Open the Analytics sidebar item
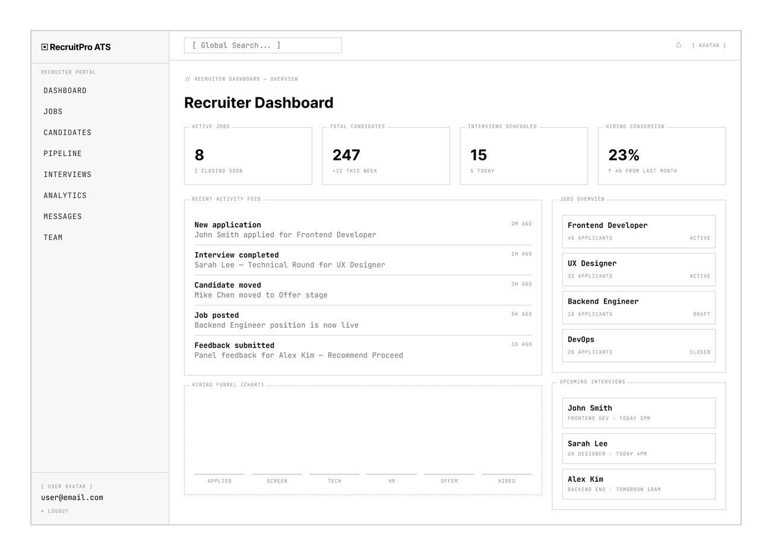 [x=65, y=195]
